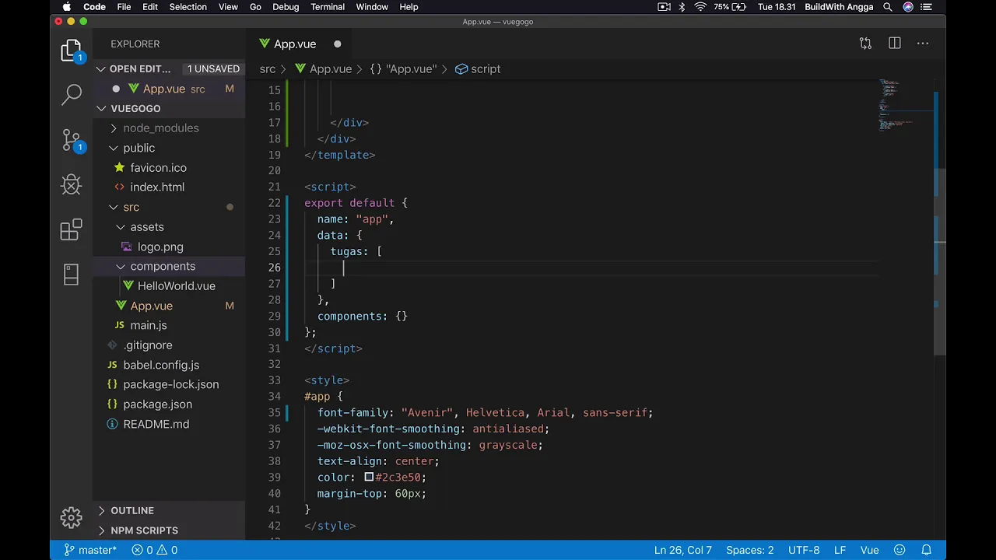Viewport: 996px width, 560px height.
Task: Click the code minimap overview
Action: point(906,104)
